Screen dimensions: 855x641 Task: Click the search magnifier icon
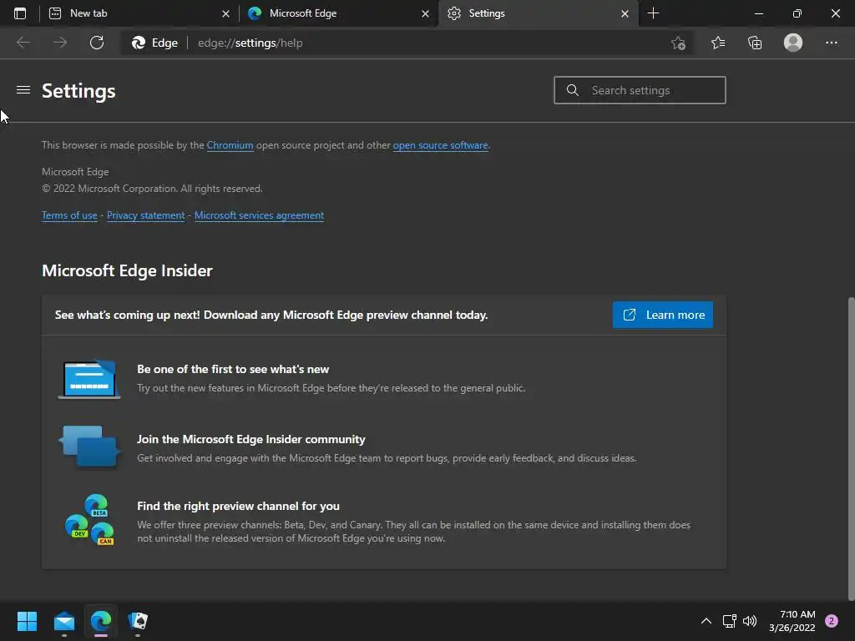[x=572, y=90]
